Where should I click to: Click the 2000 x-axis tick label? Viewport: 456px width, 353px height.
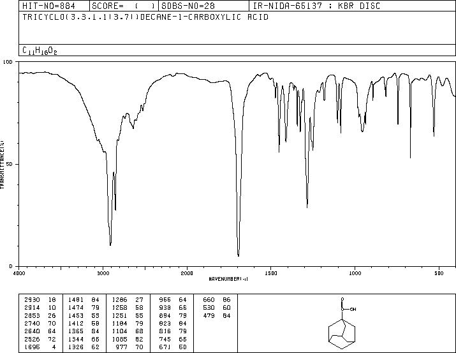pyautogui.click(x=187, y=273)
